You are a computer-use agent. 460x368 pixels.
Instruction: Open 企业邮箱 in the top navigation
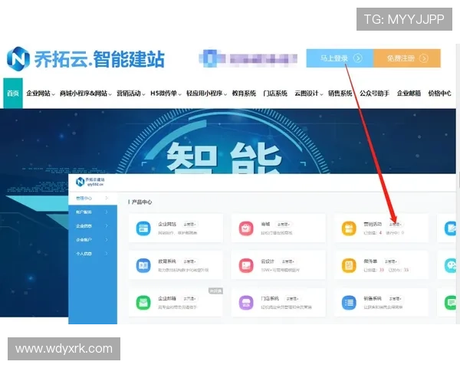coord(409,94)
